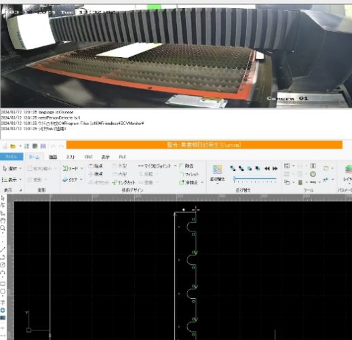Image resolution: width=352 pixels, height=340 pixels.
Task: Click the large 並び替え sort icon
Action: click(x=217, y=169)
